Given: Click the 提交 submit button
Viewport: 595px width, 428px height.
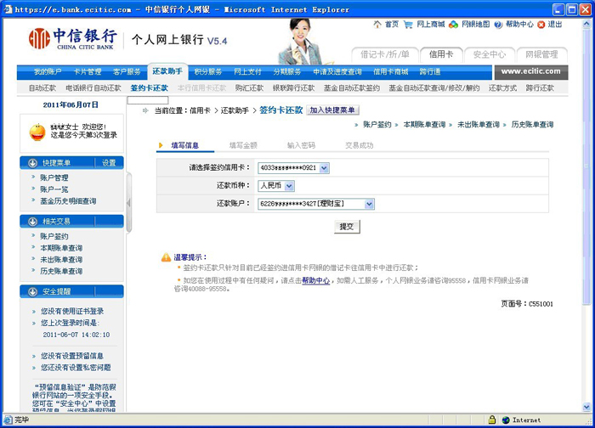Looking at the screenshot, I should pos(347,227).
